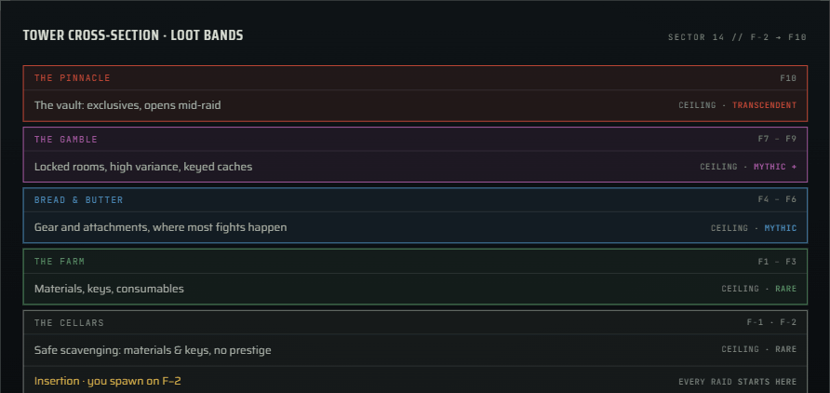Click the Insertion spawn on F-2 row
This screenshot has height=393, width=830.
click(415, 381)
